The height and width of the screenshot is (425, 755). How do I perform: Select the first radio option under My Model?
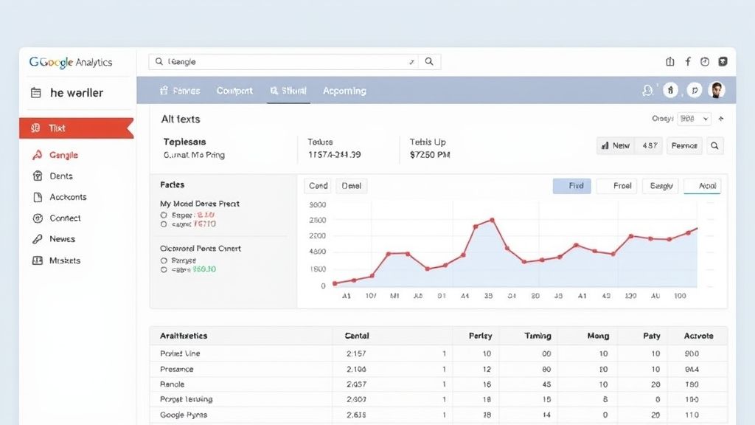163,214
